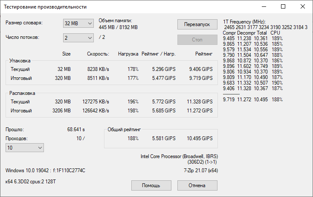This screenshot has height=197, width=313.
Task: Close the benchmark dialog
Action: click(x=303, y=7)
